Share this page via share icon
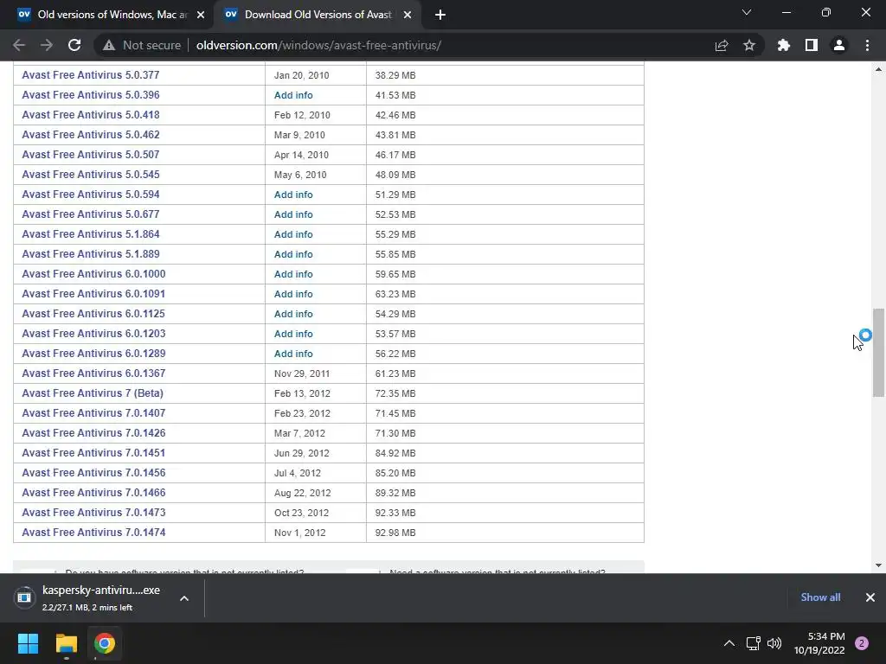The image size is (886, 664). pos(722,45)
